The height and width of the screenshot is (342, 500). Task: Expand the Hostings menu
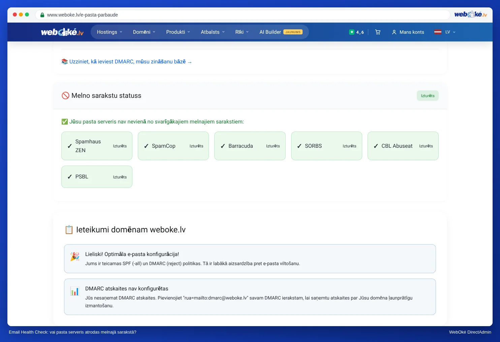coord(110,32)
